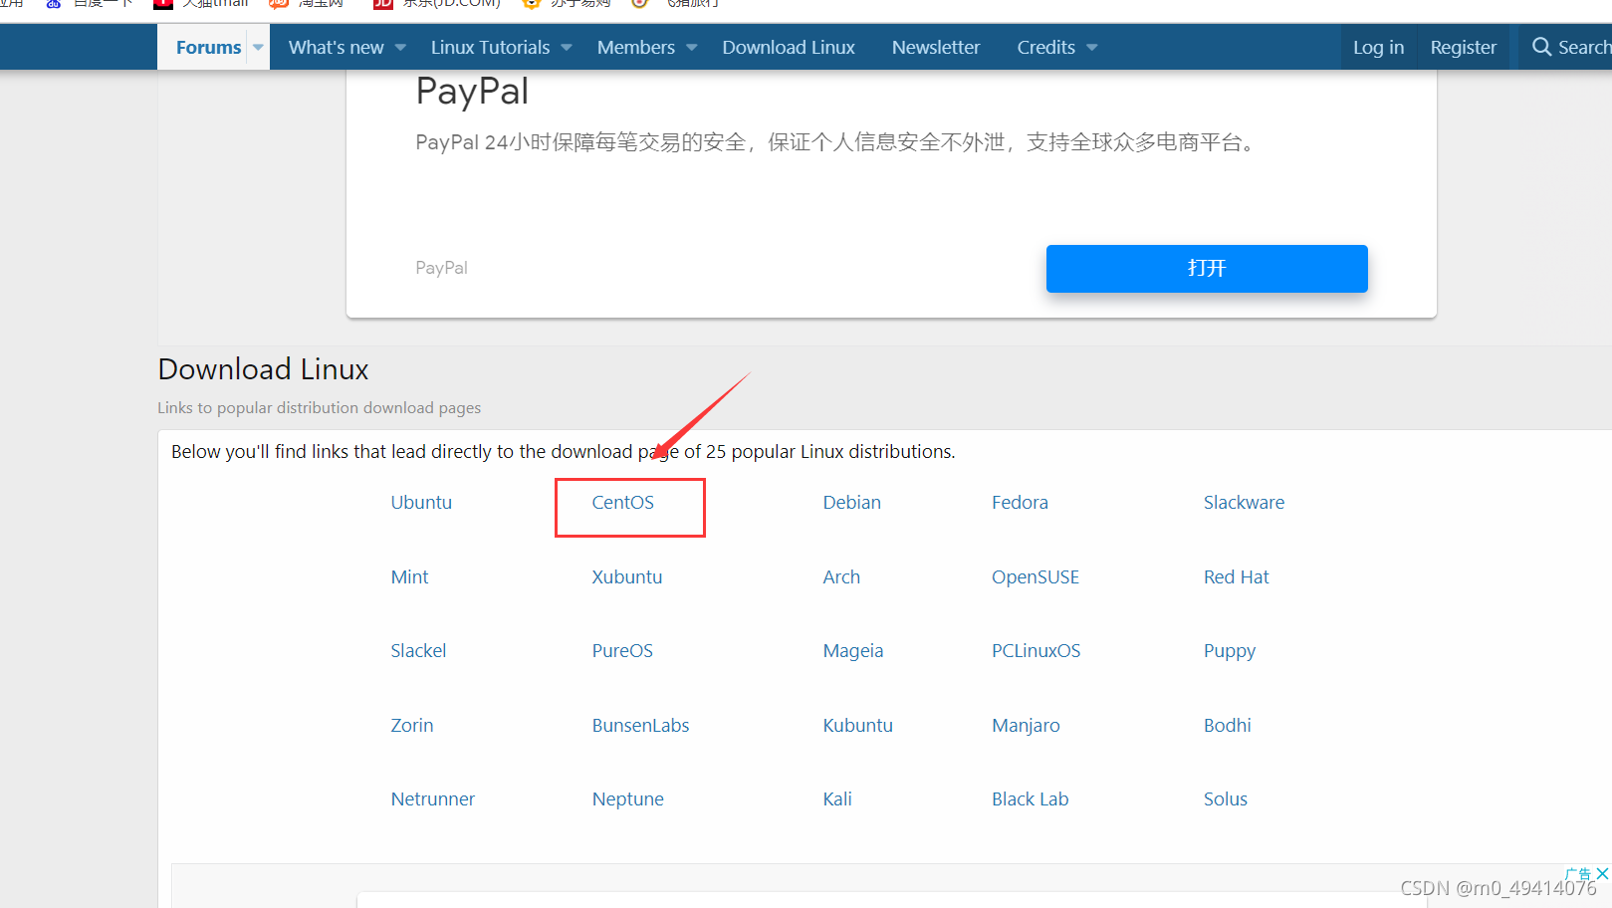
Task: Open the CentOS download link
Action: click(623, 503)
